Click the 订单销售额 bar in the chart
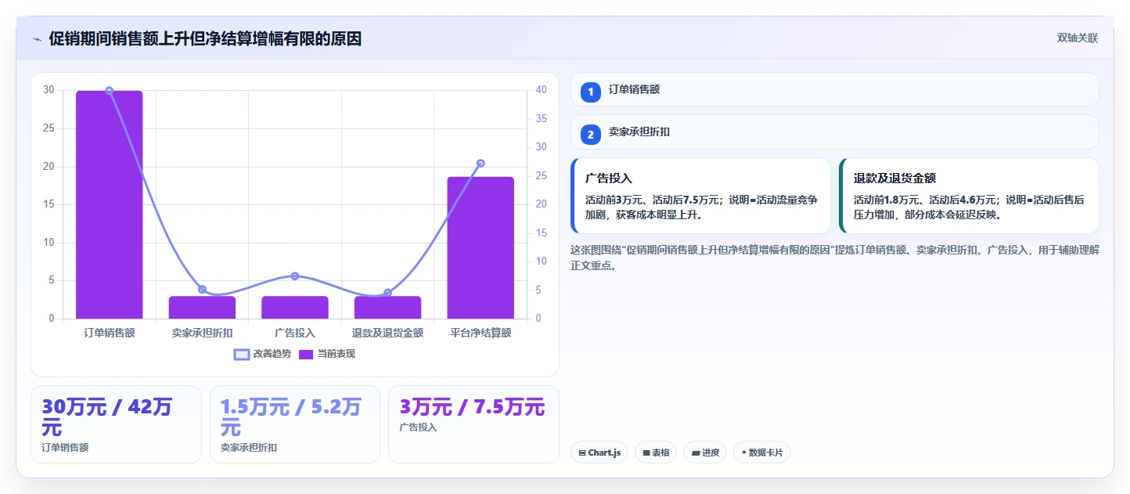 [x=110, y=204]
